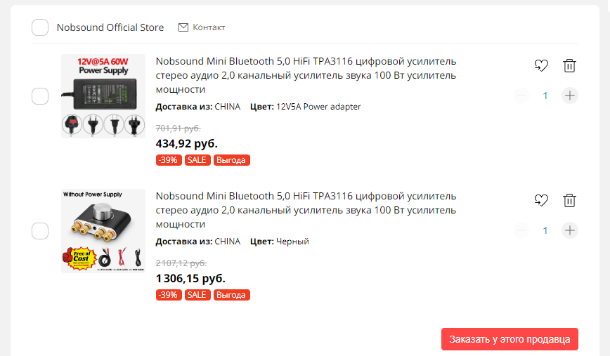This screenshot has width=610, height=356.
Task: Add power adapter item to wishlist
Action: pyautogui.click(x=540, y=65)
